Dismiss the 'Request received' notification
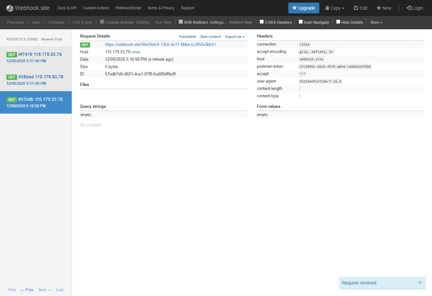 pyautogui.click(x=420, y=283)
